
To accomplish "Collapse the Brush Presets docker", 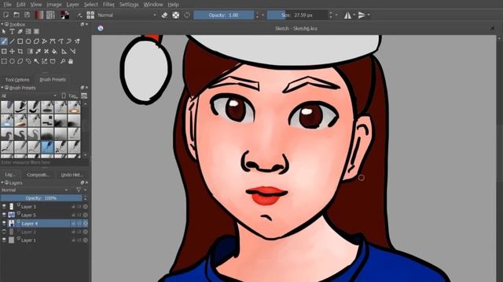I will (2, 87).
